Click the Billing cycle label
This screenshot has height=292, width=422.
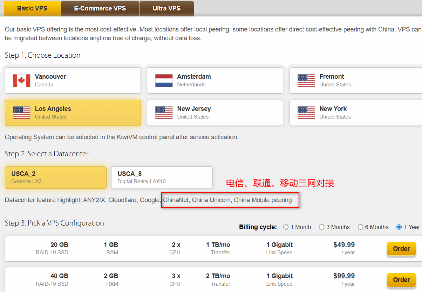coord(258,227)
